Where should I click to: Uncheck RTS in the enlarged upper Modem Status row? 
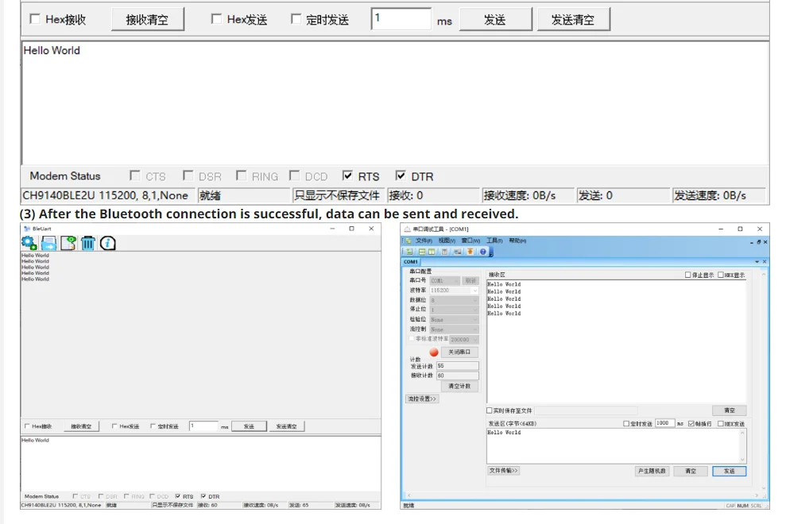(x=347, y=175)
